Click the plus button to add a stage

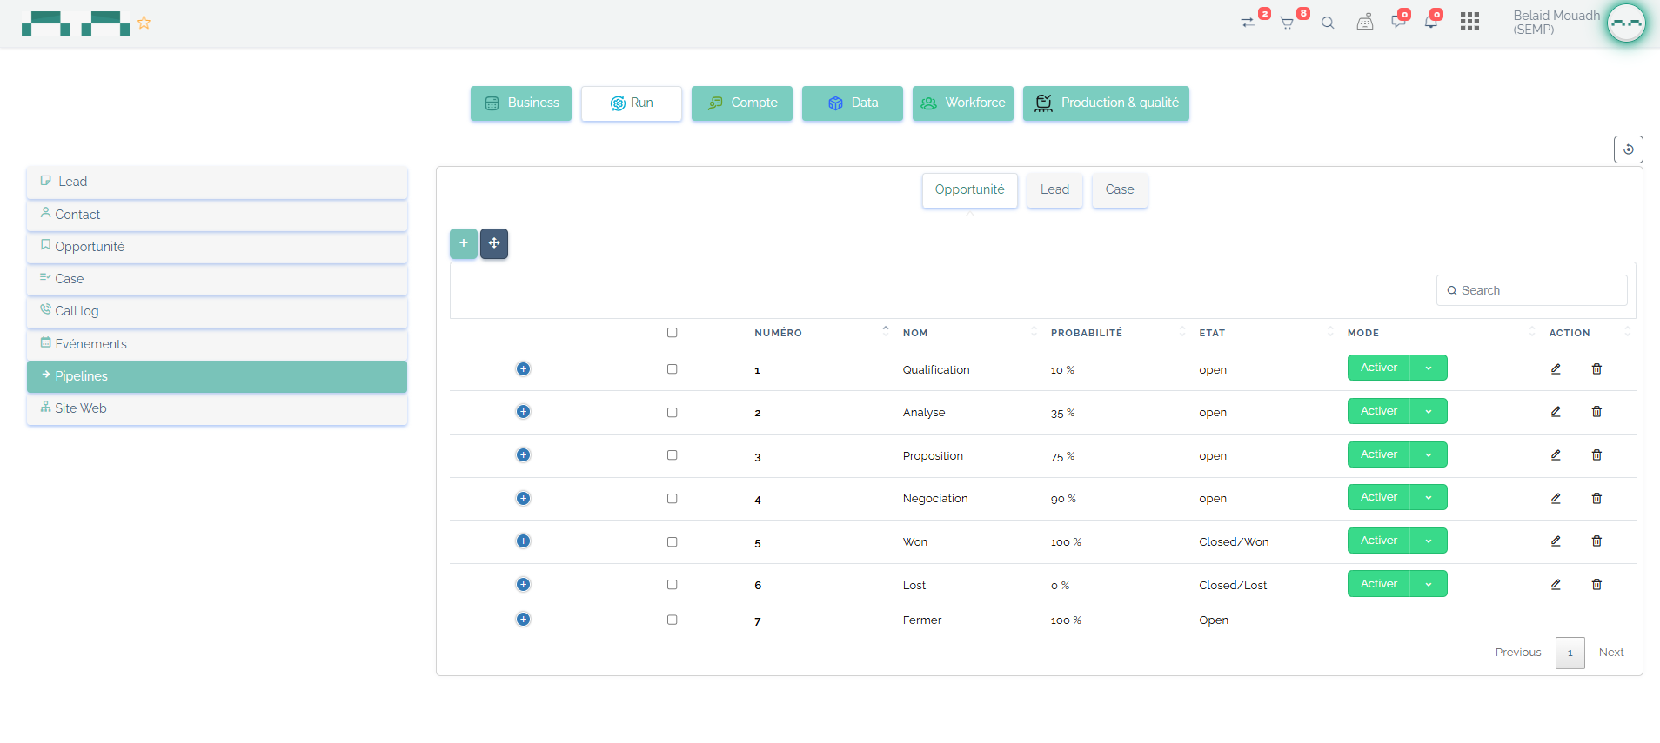[464, 243]
